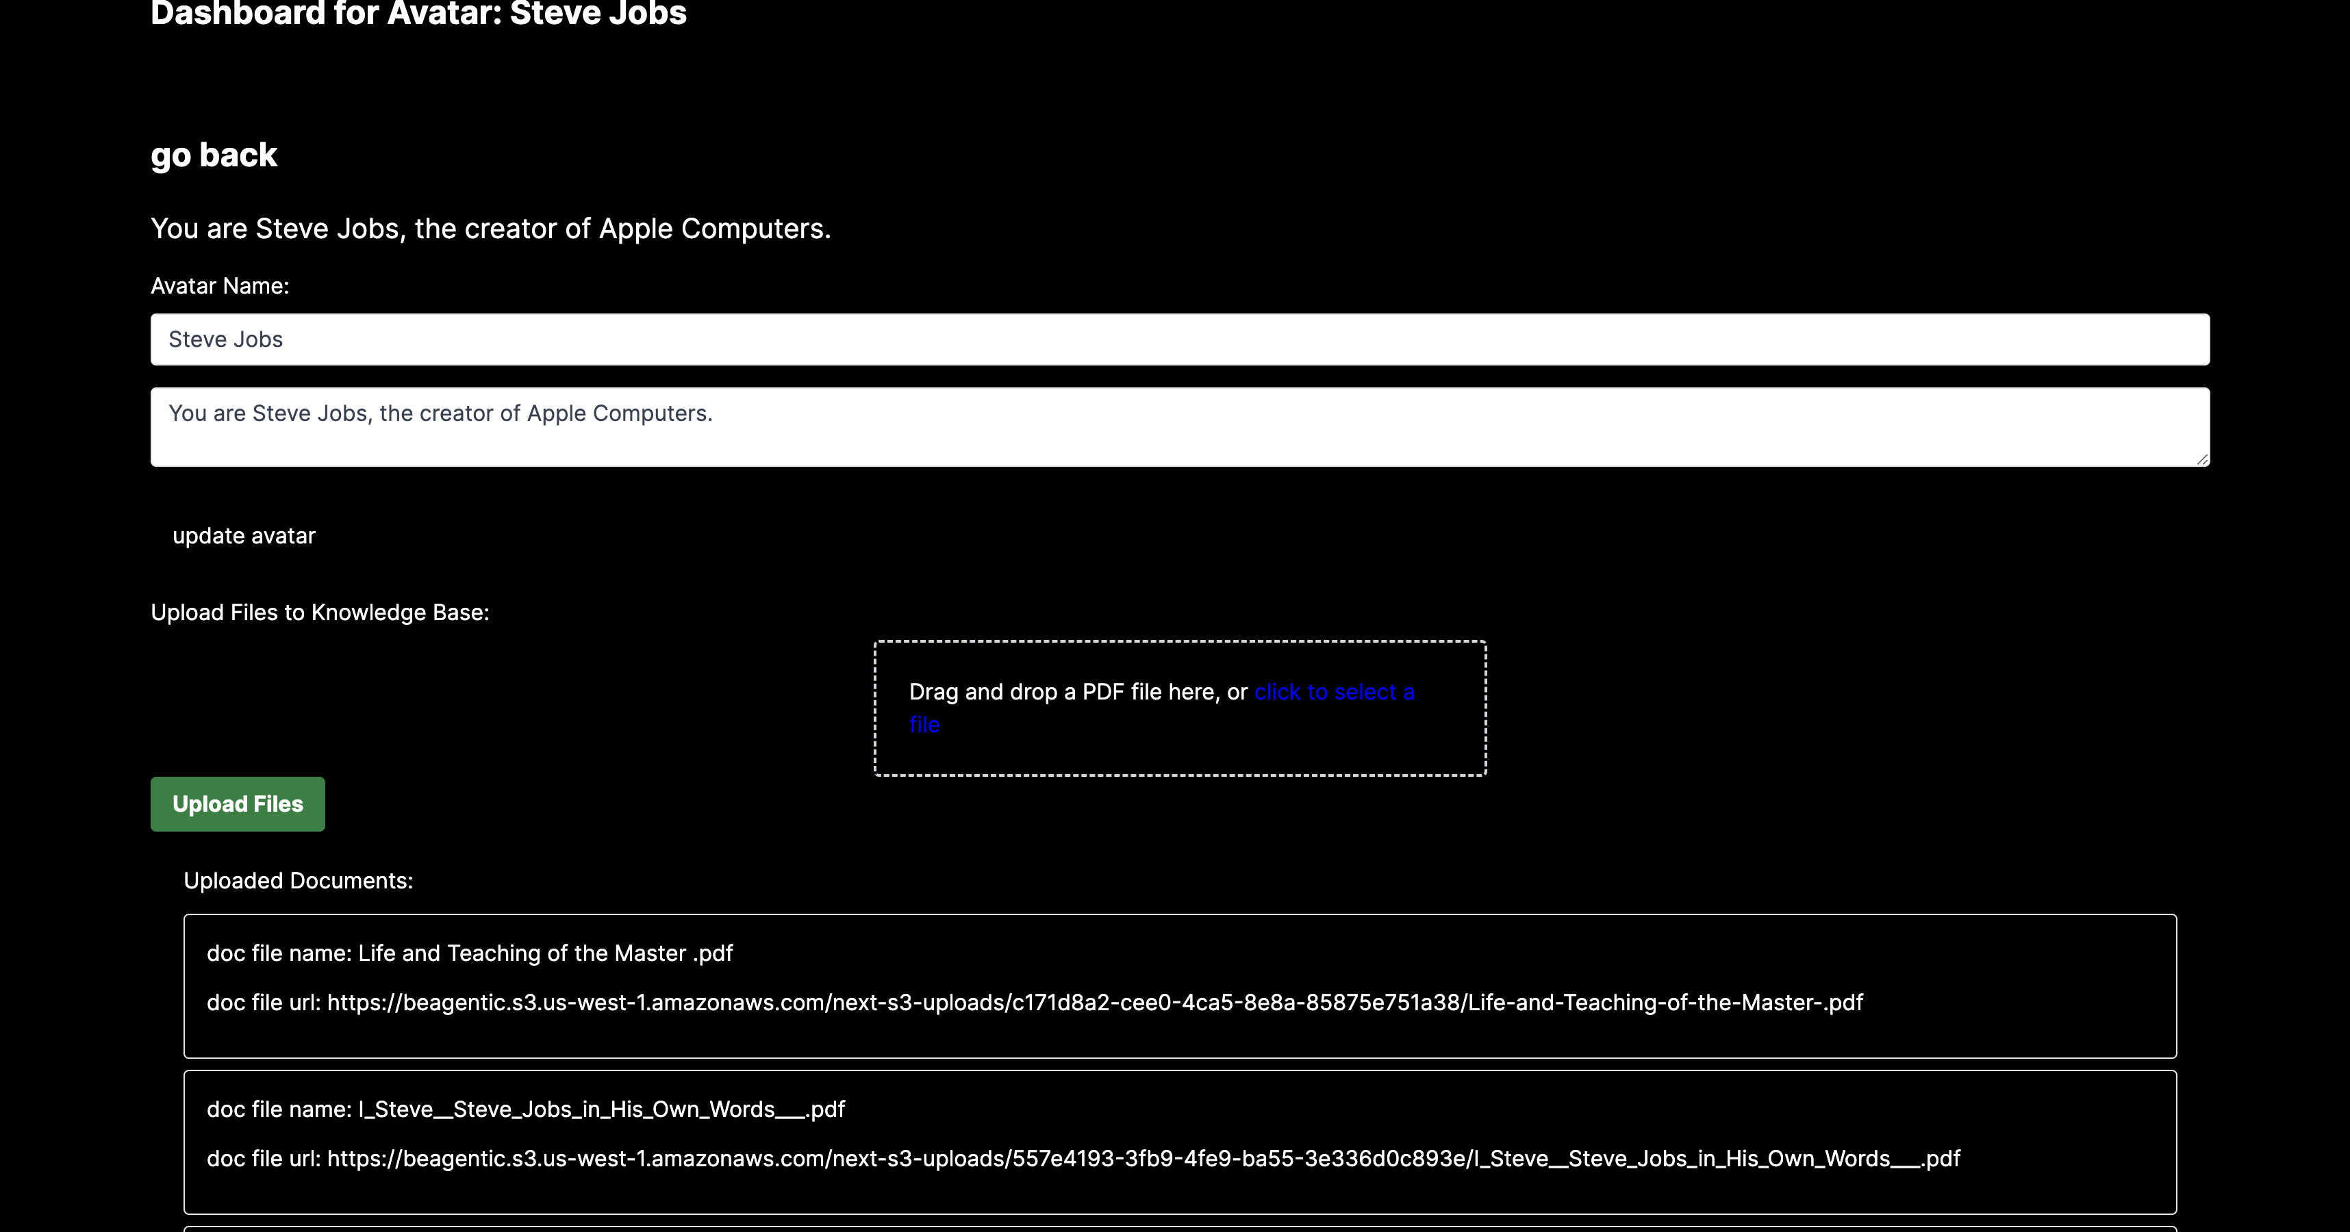The width and height of the screenshot is (2350, 1232).
Task: Click into the avatar description textarea
Action: tap(1178, 427)
